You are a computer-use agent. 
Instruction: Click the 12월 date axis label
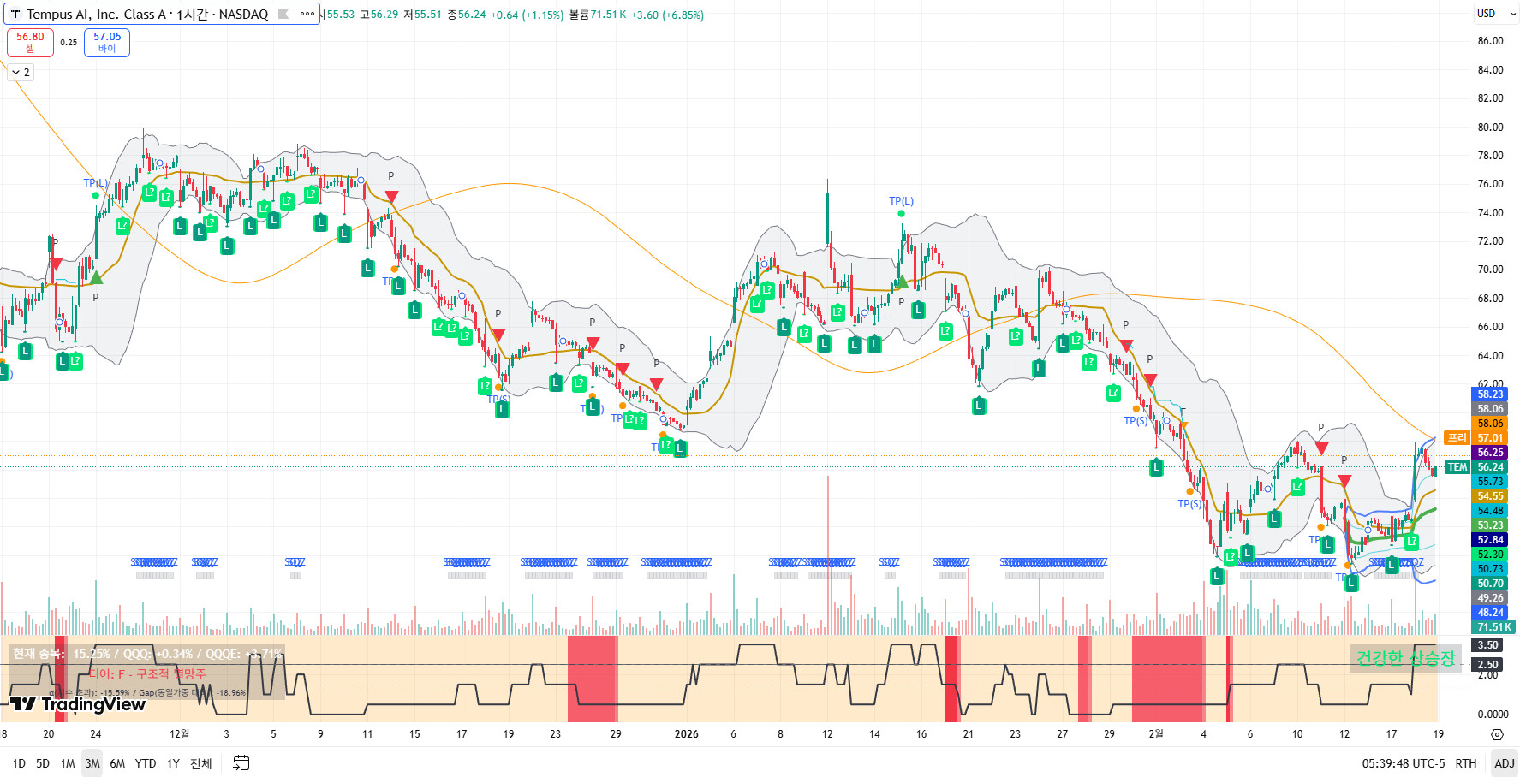point(179,734)
